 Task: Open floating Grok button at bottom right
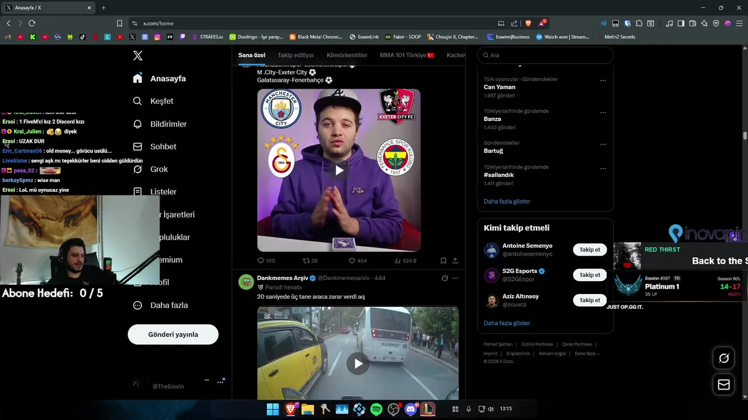pyautogui.click(x=723, y=358)
